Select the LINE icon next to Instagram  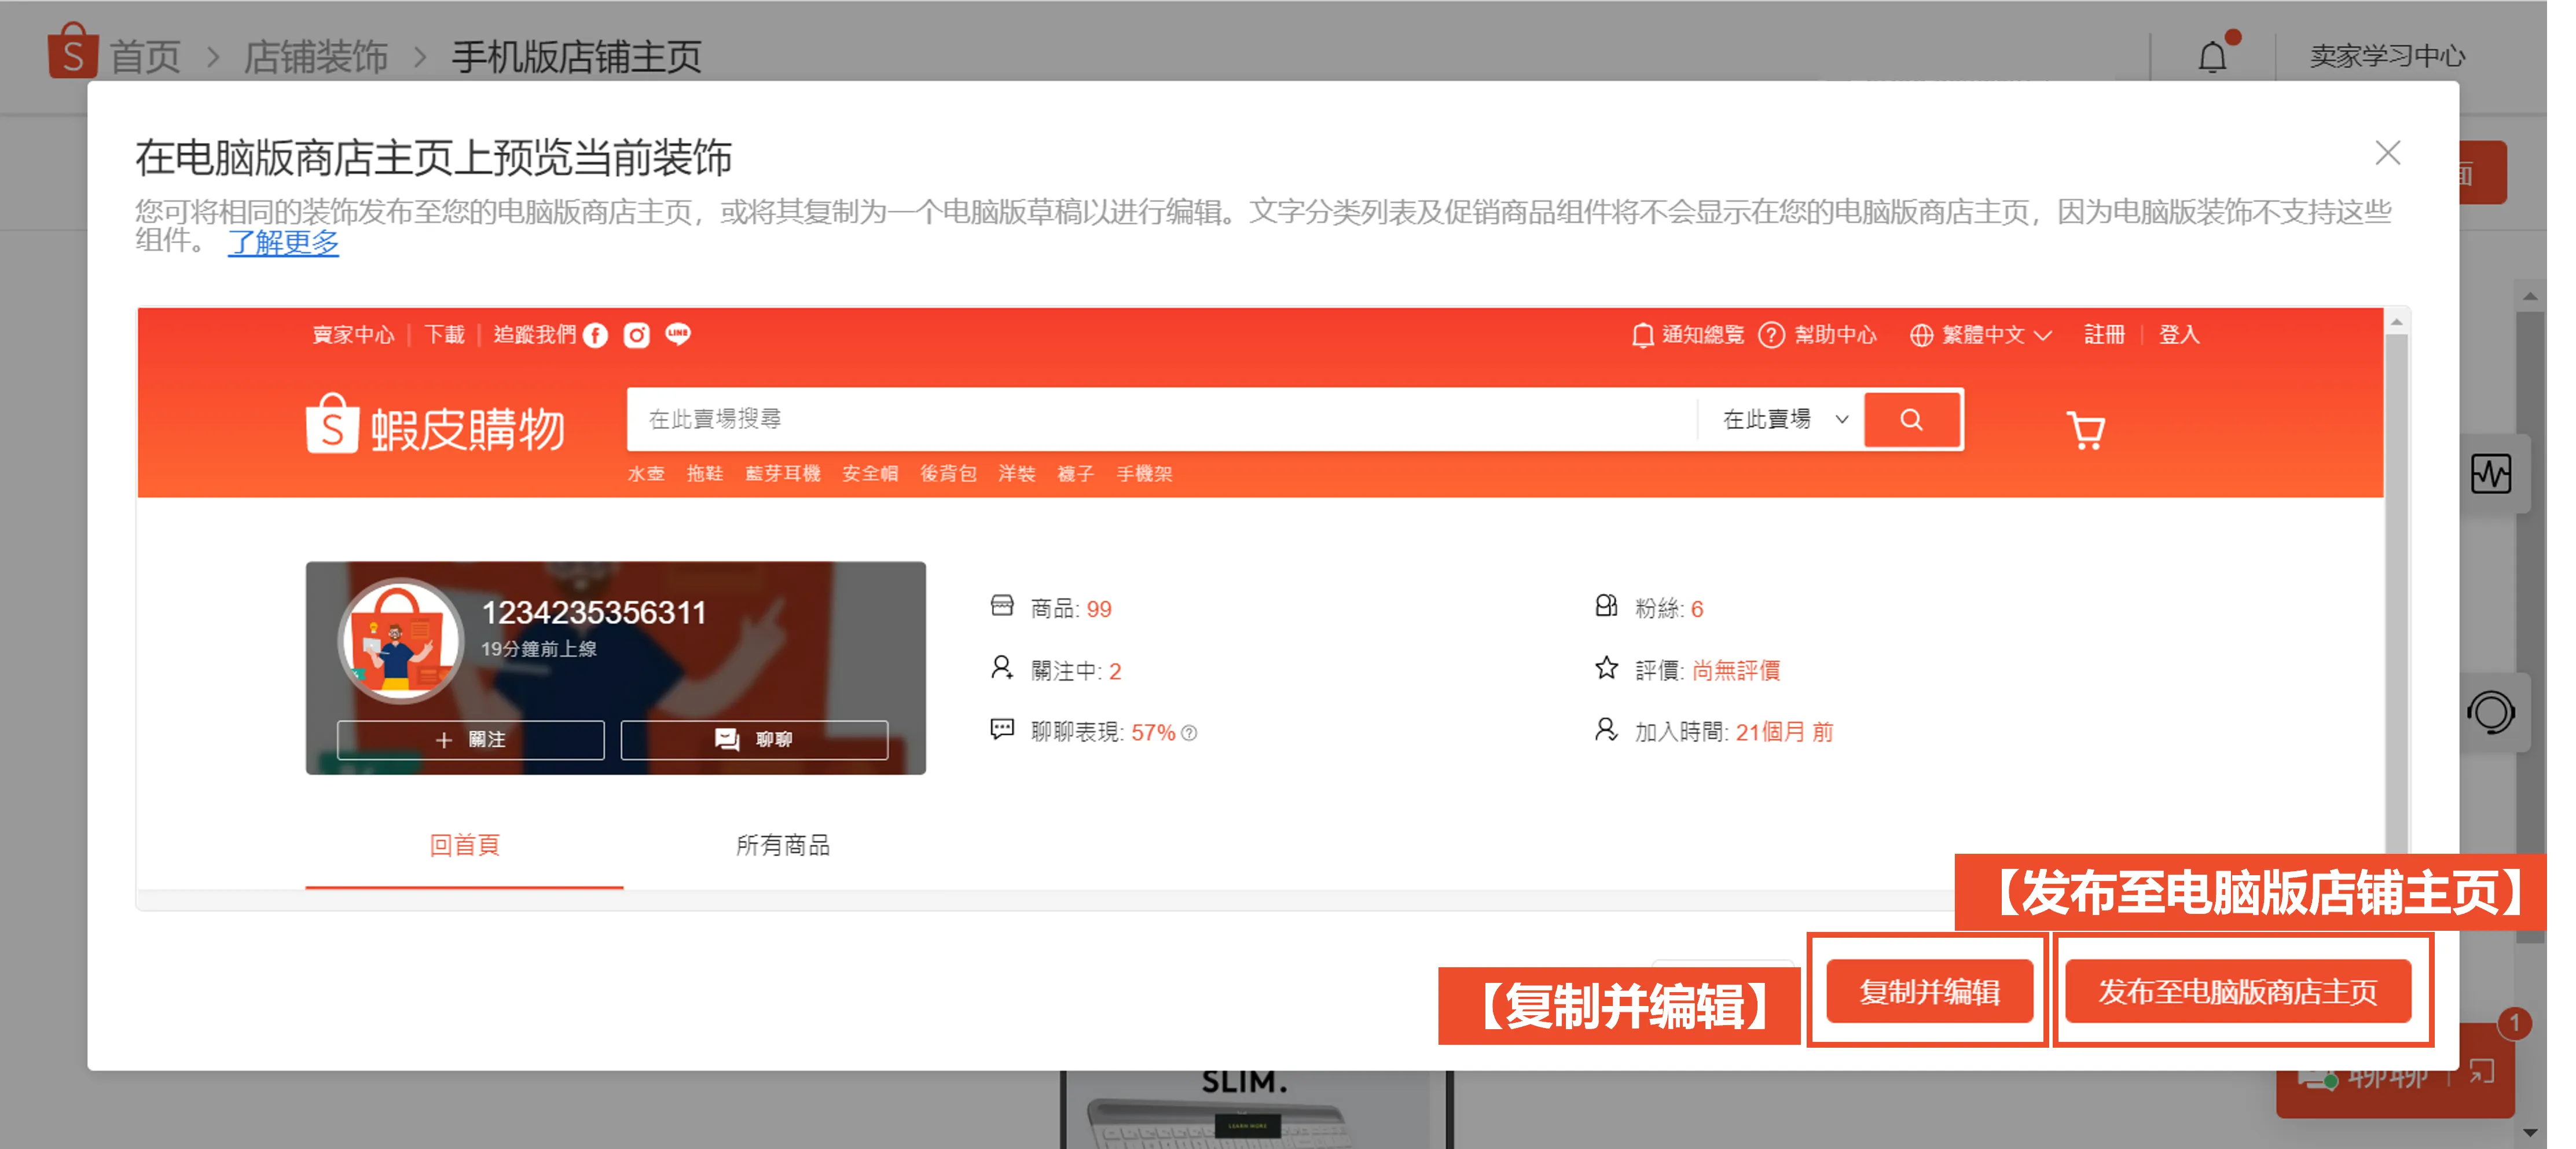pos(678,335)
